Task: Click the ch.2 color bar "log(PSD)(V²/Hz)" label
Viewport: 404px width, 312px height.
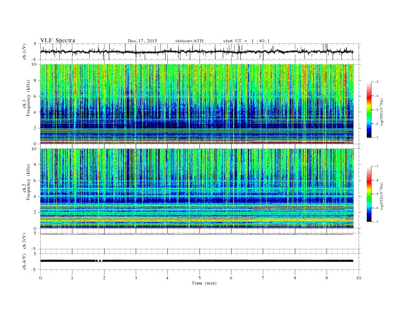Action: [382, 196]
